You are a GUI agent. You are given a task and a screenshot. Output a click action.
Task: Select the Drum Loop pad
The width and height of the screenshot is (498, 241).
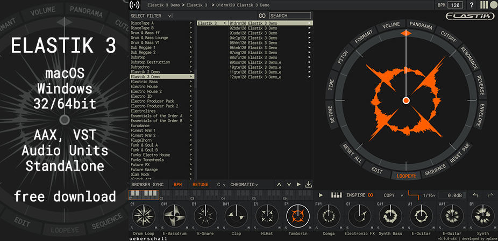(x=143, y=216)
